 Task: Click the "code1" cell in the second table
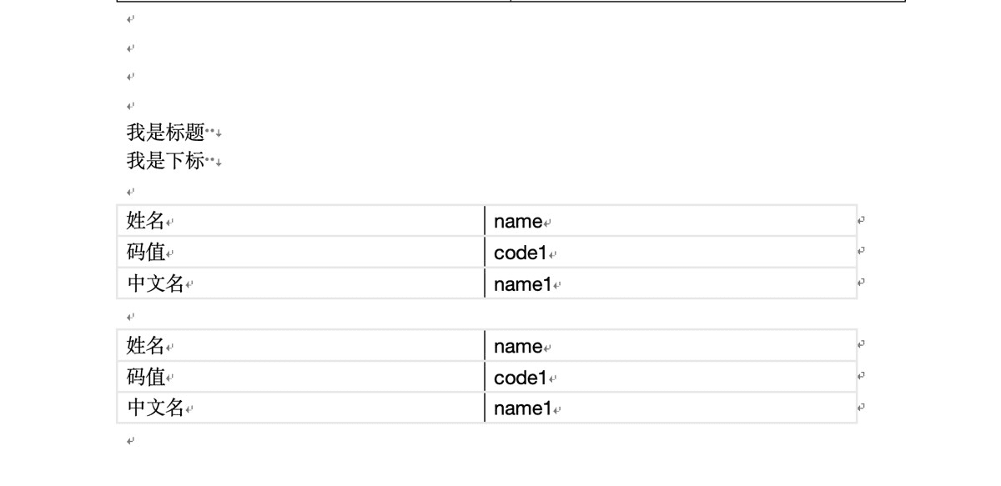tap(520, 378)
